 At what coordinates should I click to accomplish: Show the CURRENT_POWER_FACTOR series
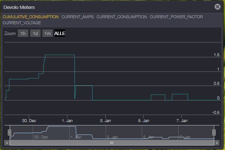click(x=176, y=17)
